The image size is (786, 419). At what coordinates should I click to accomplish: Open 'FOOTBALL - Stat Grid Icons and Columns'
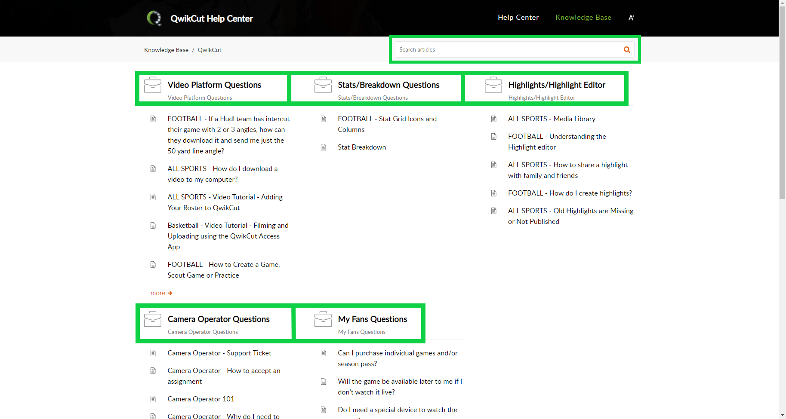tap(387, 124)
